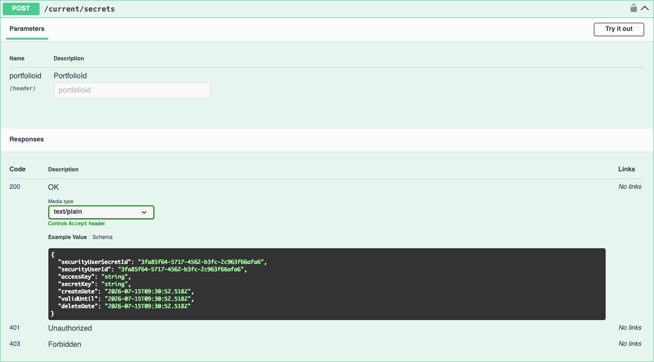Click "No links" in the 403 row
The width and height of the screenshot is (654, 362).
pyautogui.click(x=630, y=344)
